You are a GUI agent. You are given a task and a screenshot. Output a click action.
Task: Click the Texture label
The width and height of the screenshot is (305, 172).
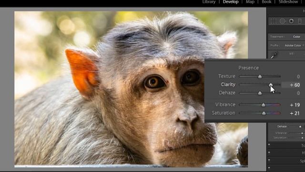[x=227, y=76]
